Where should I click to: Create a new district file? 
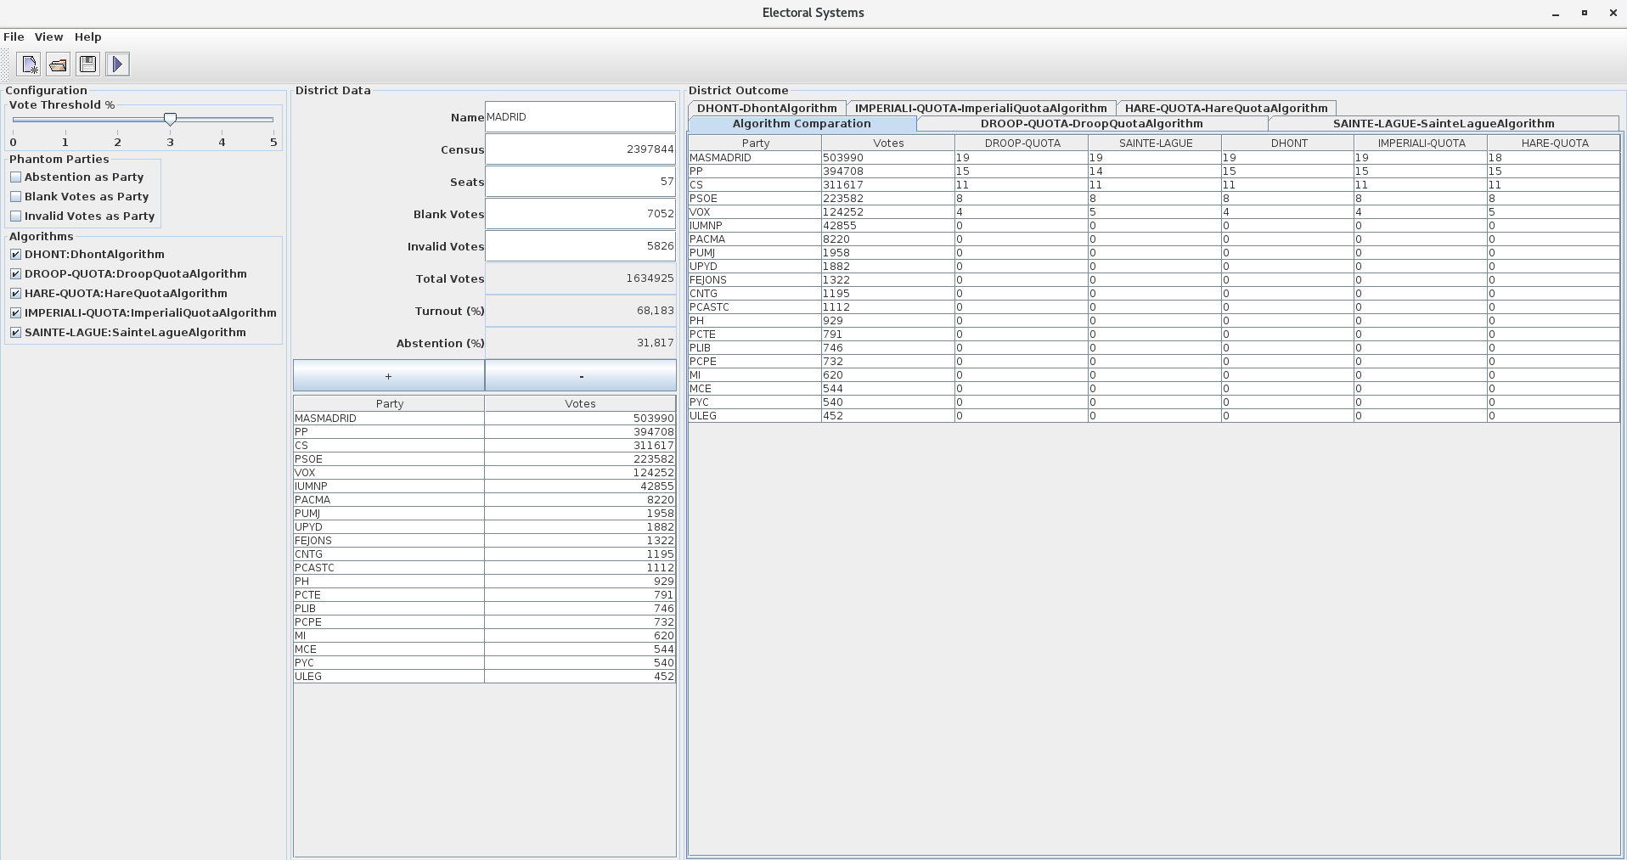pos(27,64)
